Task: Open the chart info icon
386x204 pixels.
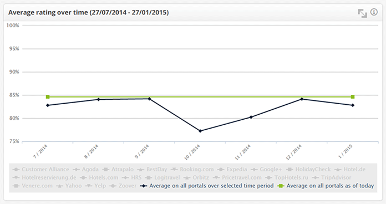Action: coord(374,12)
